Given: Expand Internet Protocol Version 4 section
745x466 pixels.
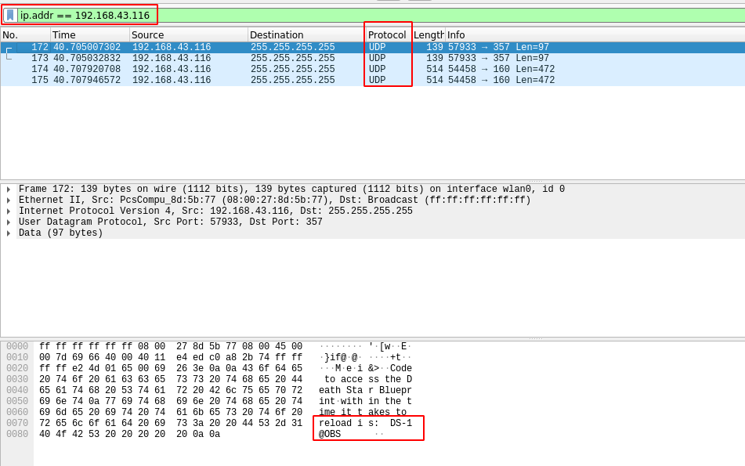Looking at the screenshot, I should 9,211.
